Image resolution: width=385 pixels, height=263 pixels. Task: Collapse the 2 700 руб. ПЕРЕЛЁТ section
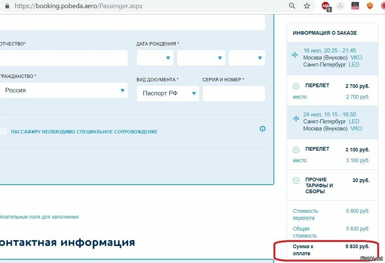coord(296,86)
